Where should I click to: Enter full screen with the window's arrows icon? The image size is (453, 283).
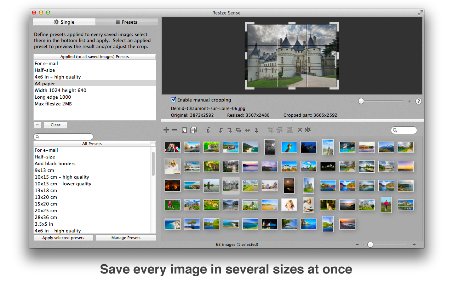pyautogui.click(x=420, y=13)
